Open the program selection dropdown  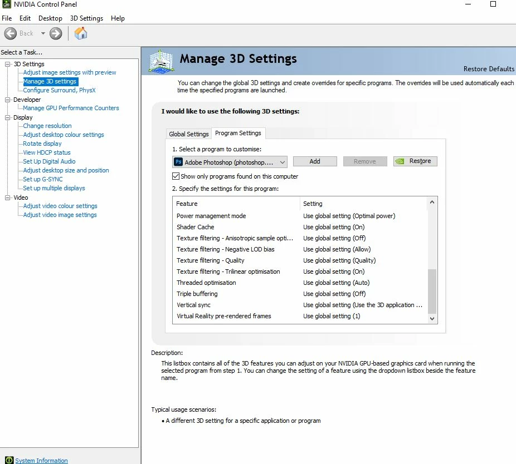tap(230, 162)
